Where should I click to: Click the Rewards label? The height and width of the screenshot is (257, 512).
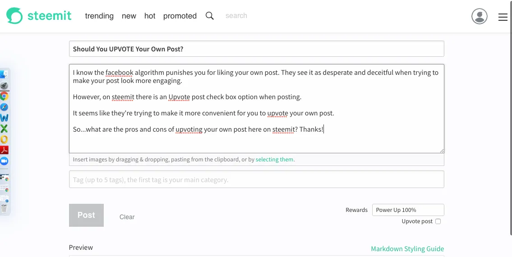[x=356, y=210]
